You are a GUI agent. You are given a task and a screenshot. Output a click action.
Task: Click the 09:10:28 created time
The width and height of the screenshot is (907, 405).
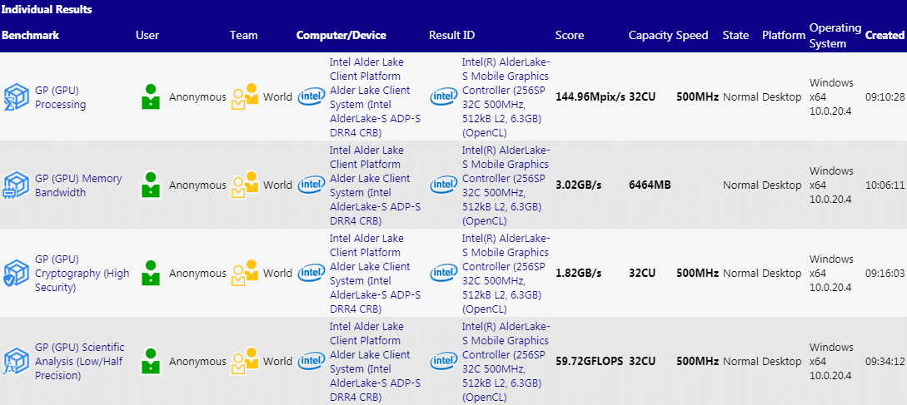885,97
